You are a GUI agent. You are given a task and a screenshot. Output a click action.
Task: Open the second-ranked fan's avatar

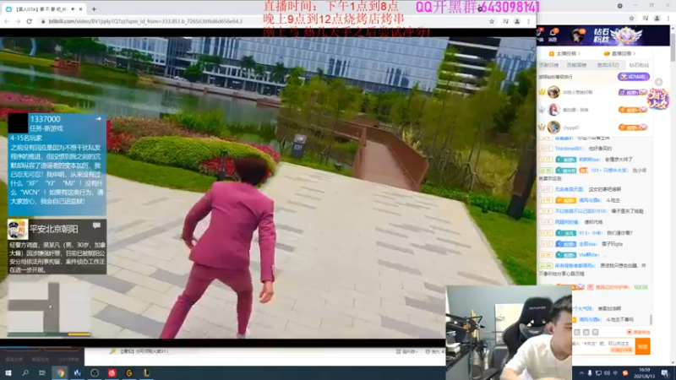553,110
